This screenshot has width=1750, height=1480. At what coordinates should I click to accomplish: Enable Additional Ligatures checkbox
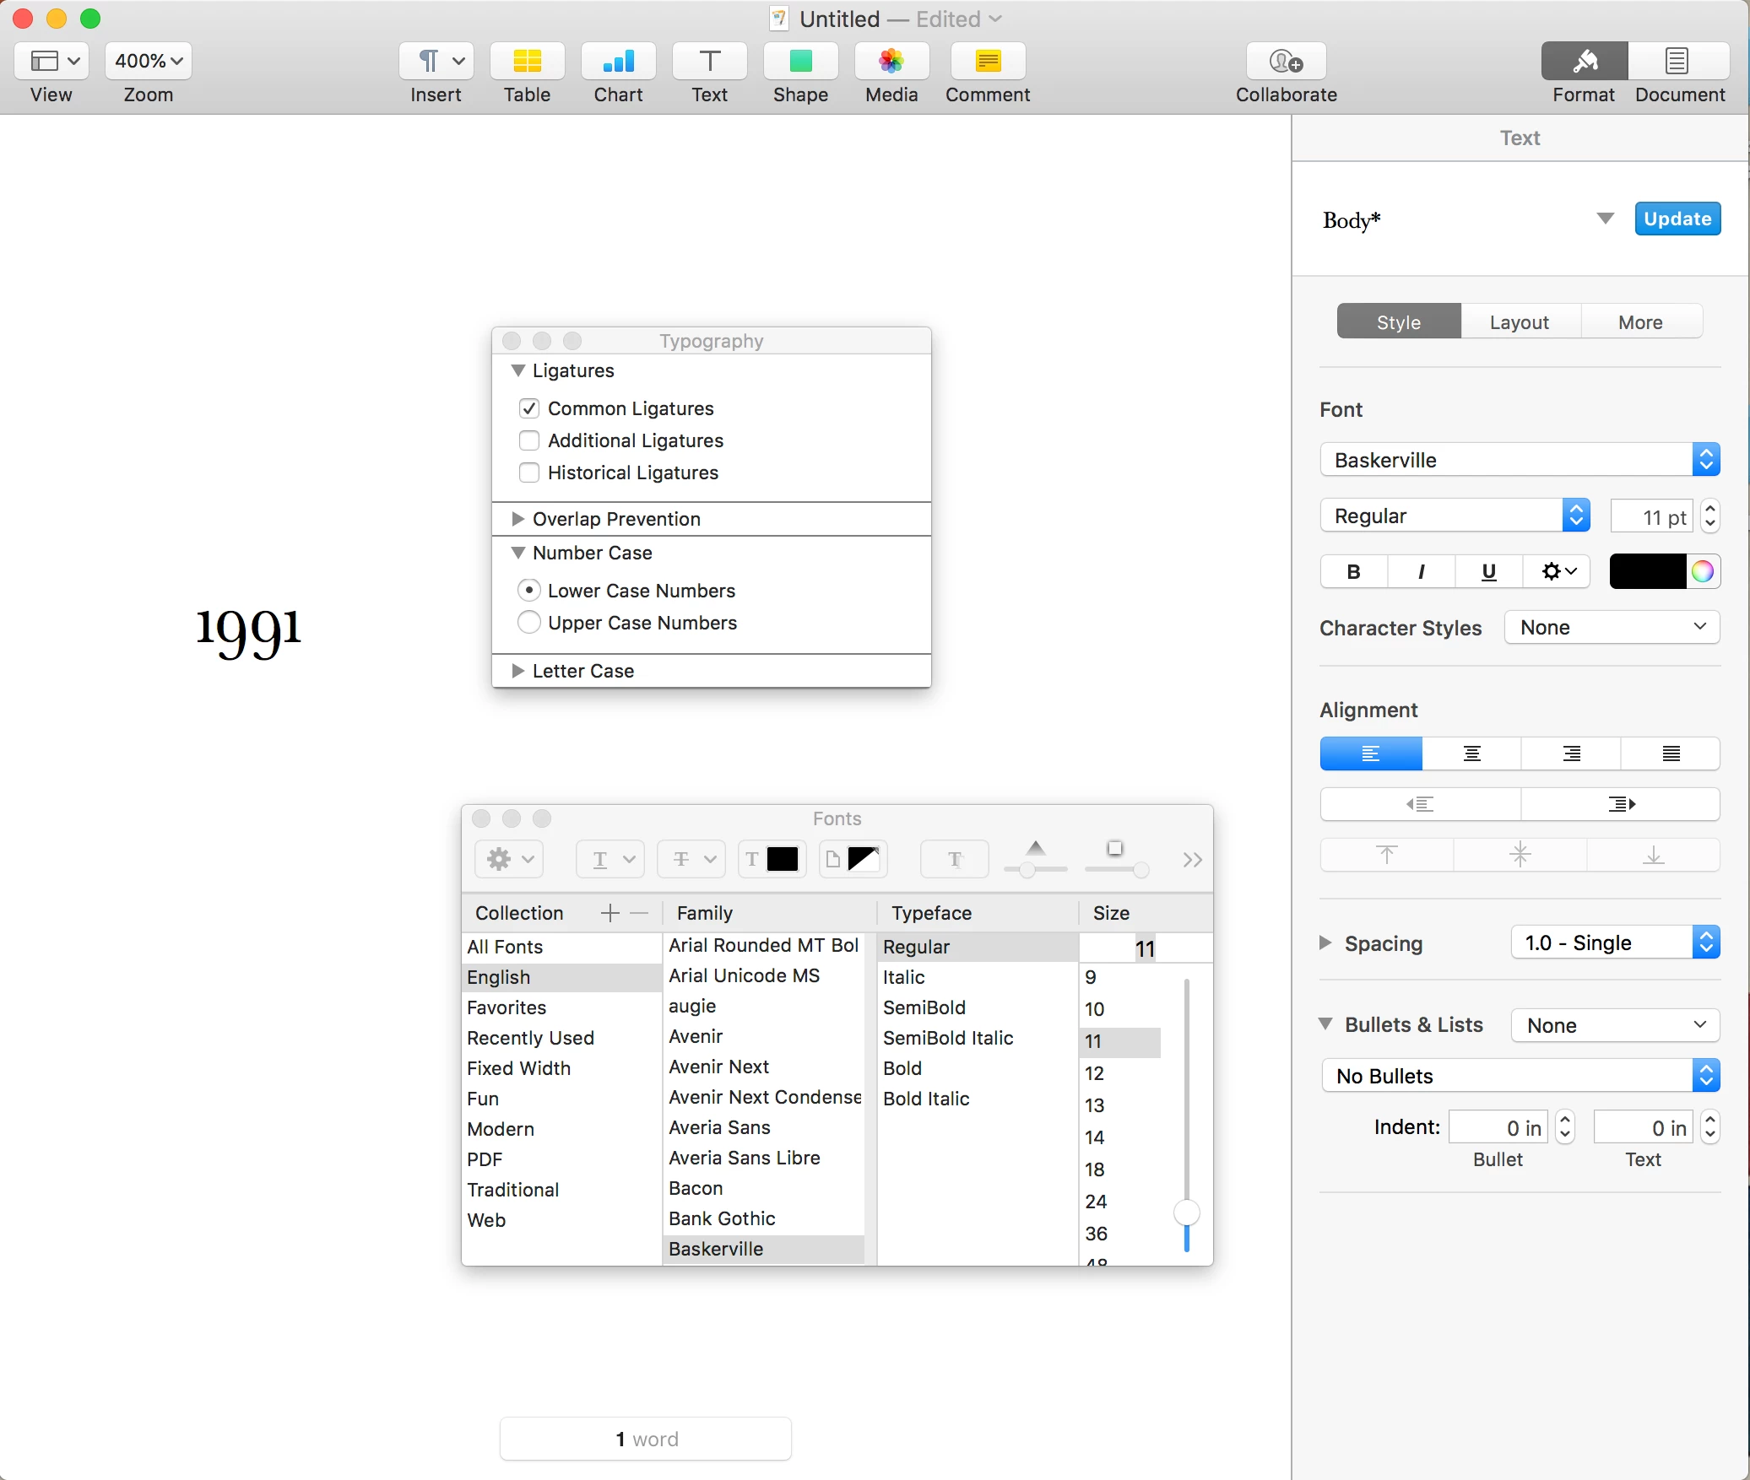(529, 440)
